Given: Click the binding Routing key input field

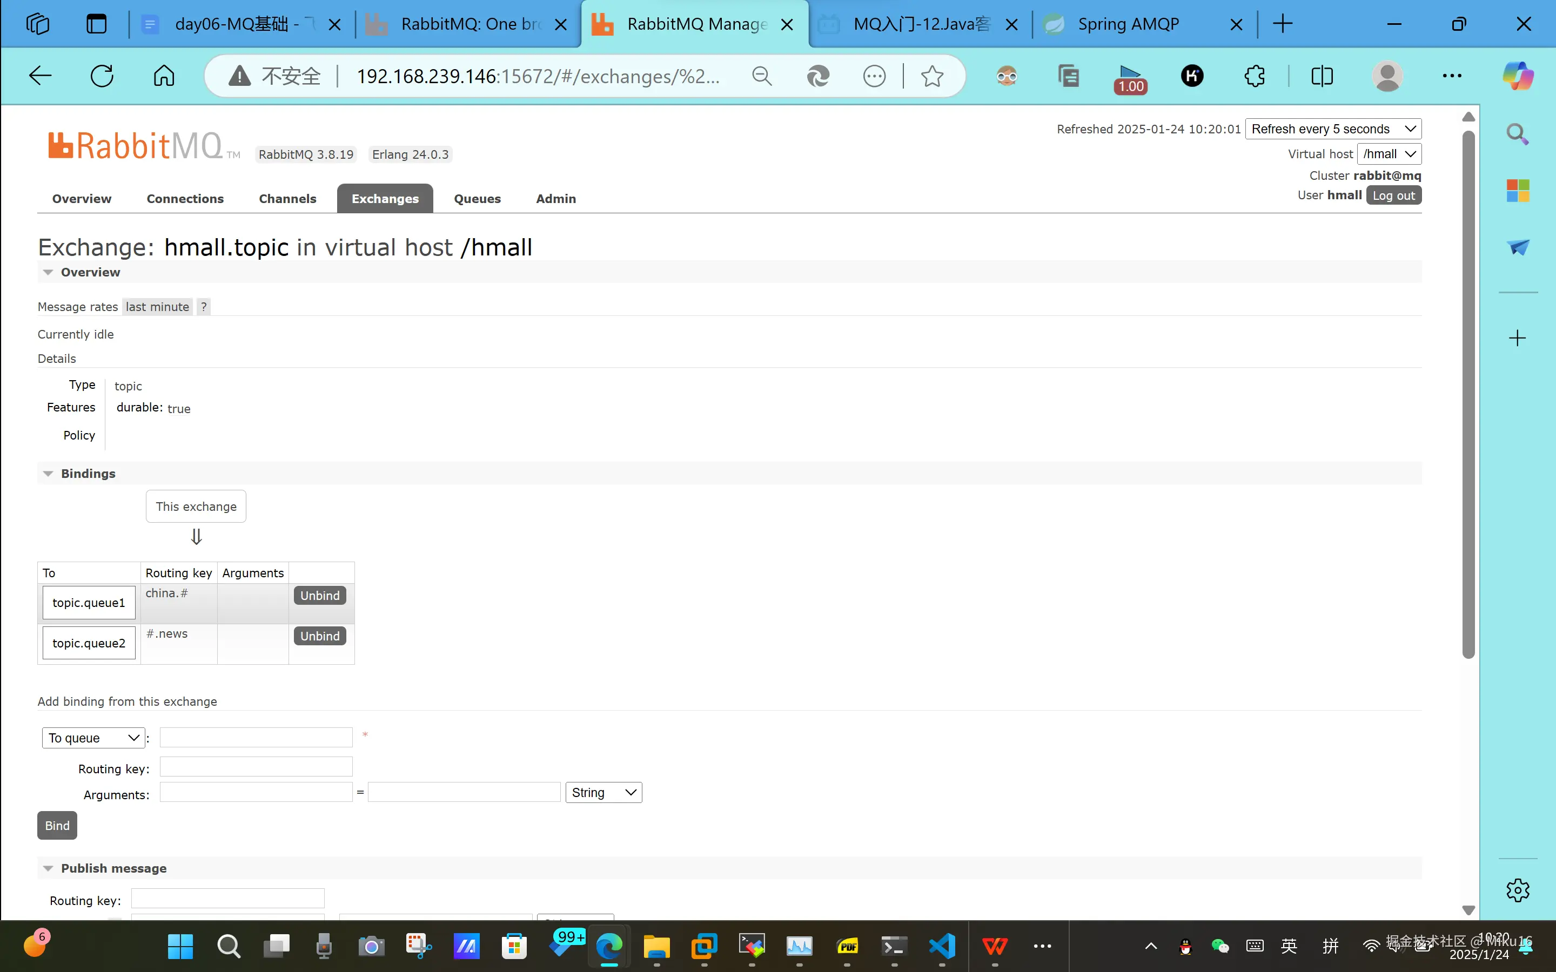Looking at the screenshot, I should click(256, 767).
